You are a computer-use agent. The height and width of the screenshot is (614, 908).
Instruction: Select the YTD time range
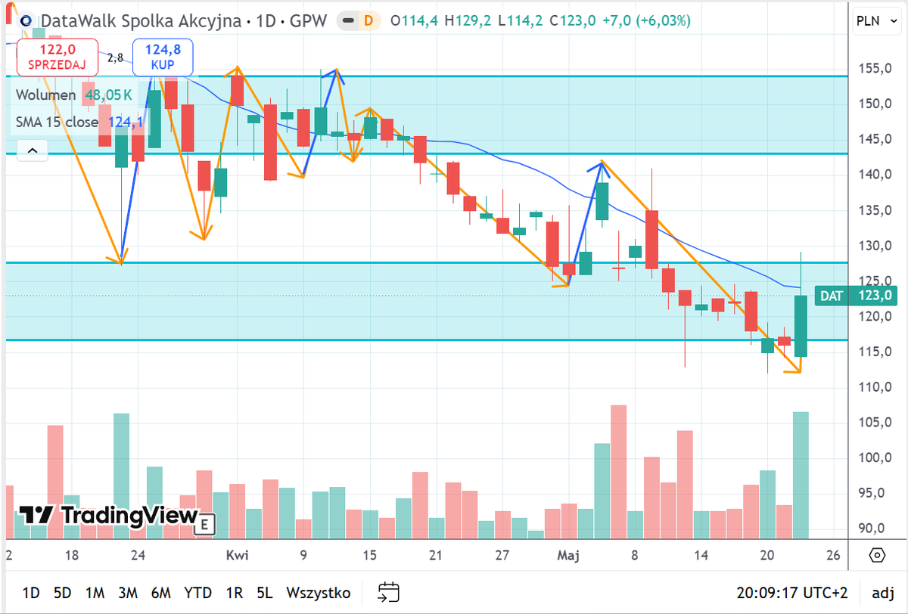(x=197, y=592)
